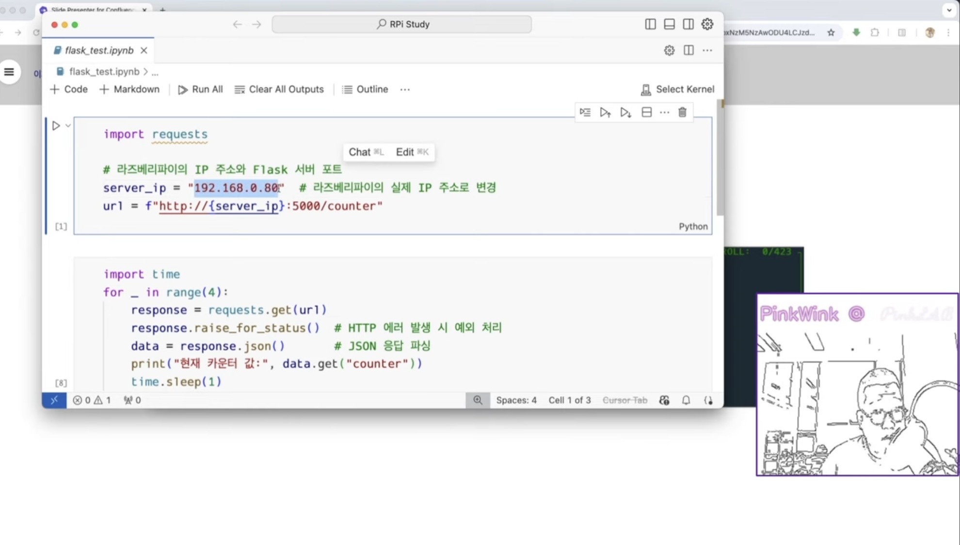Image resolution: width=960 pixels, height=545 pixels.
Task: Click the Split Cell icon in cell toolbar
Action: point(646,112)
